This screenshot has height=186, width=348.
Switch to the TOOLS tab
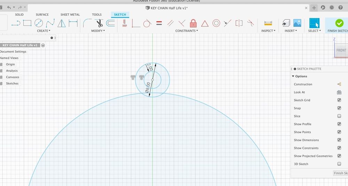click(97, 15)
